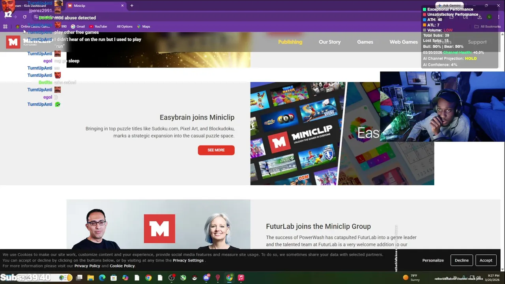Open Task View on the taskbar
Image resolution: width=505 pixels, height=284 pixels.
point(79,278)
